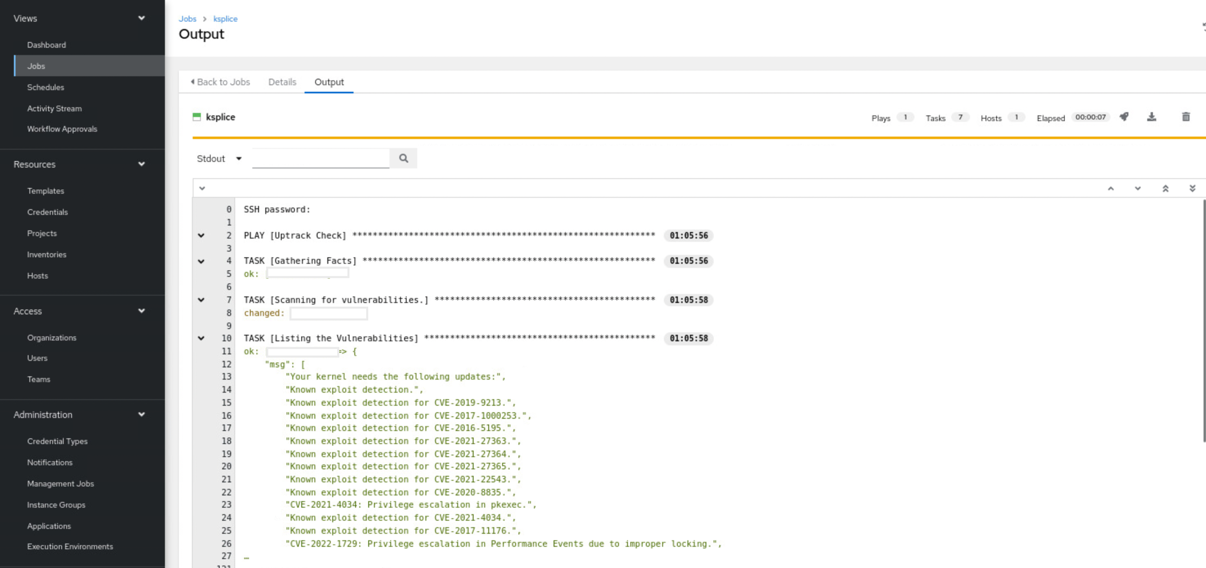Click the Back to Jobs button

coord(222,82)
